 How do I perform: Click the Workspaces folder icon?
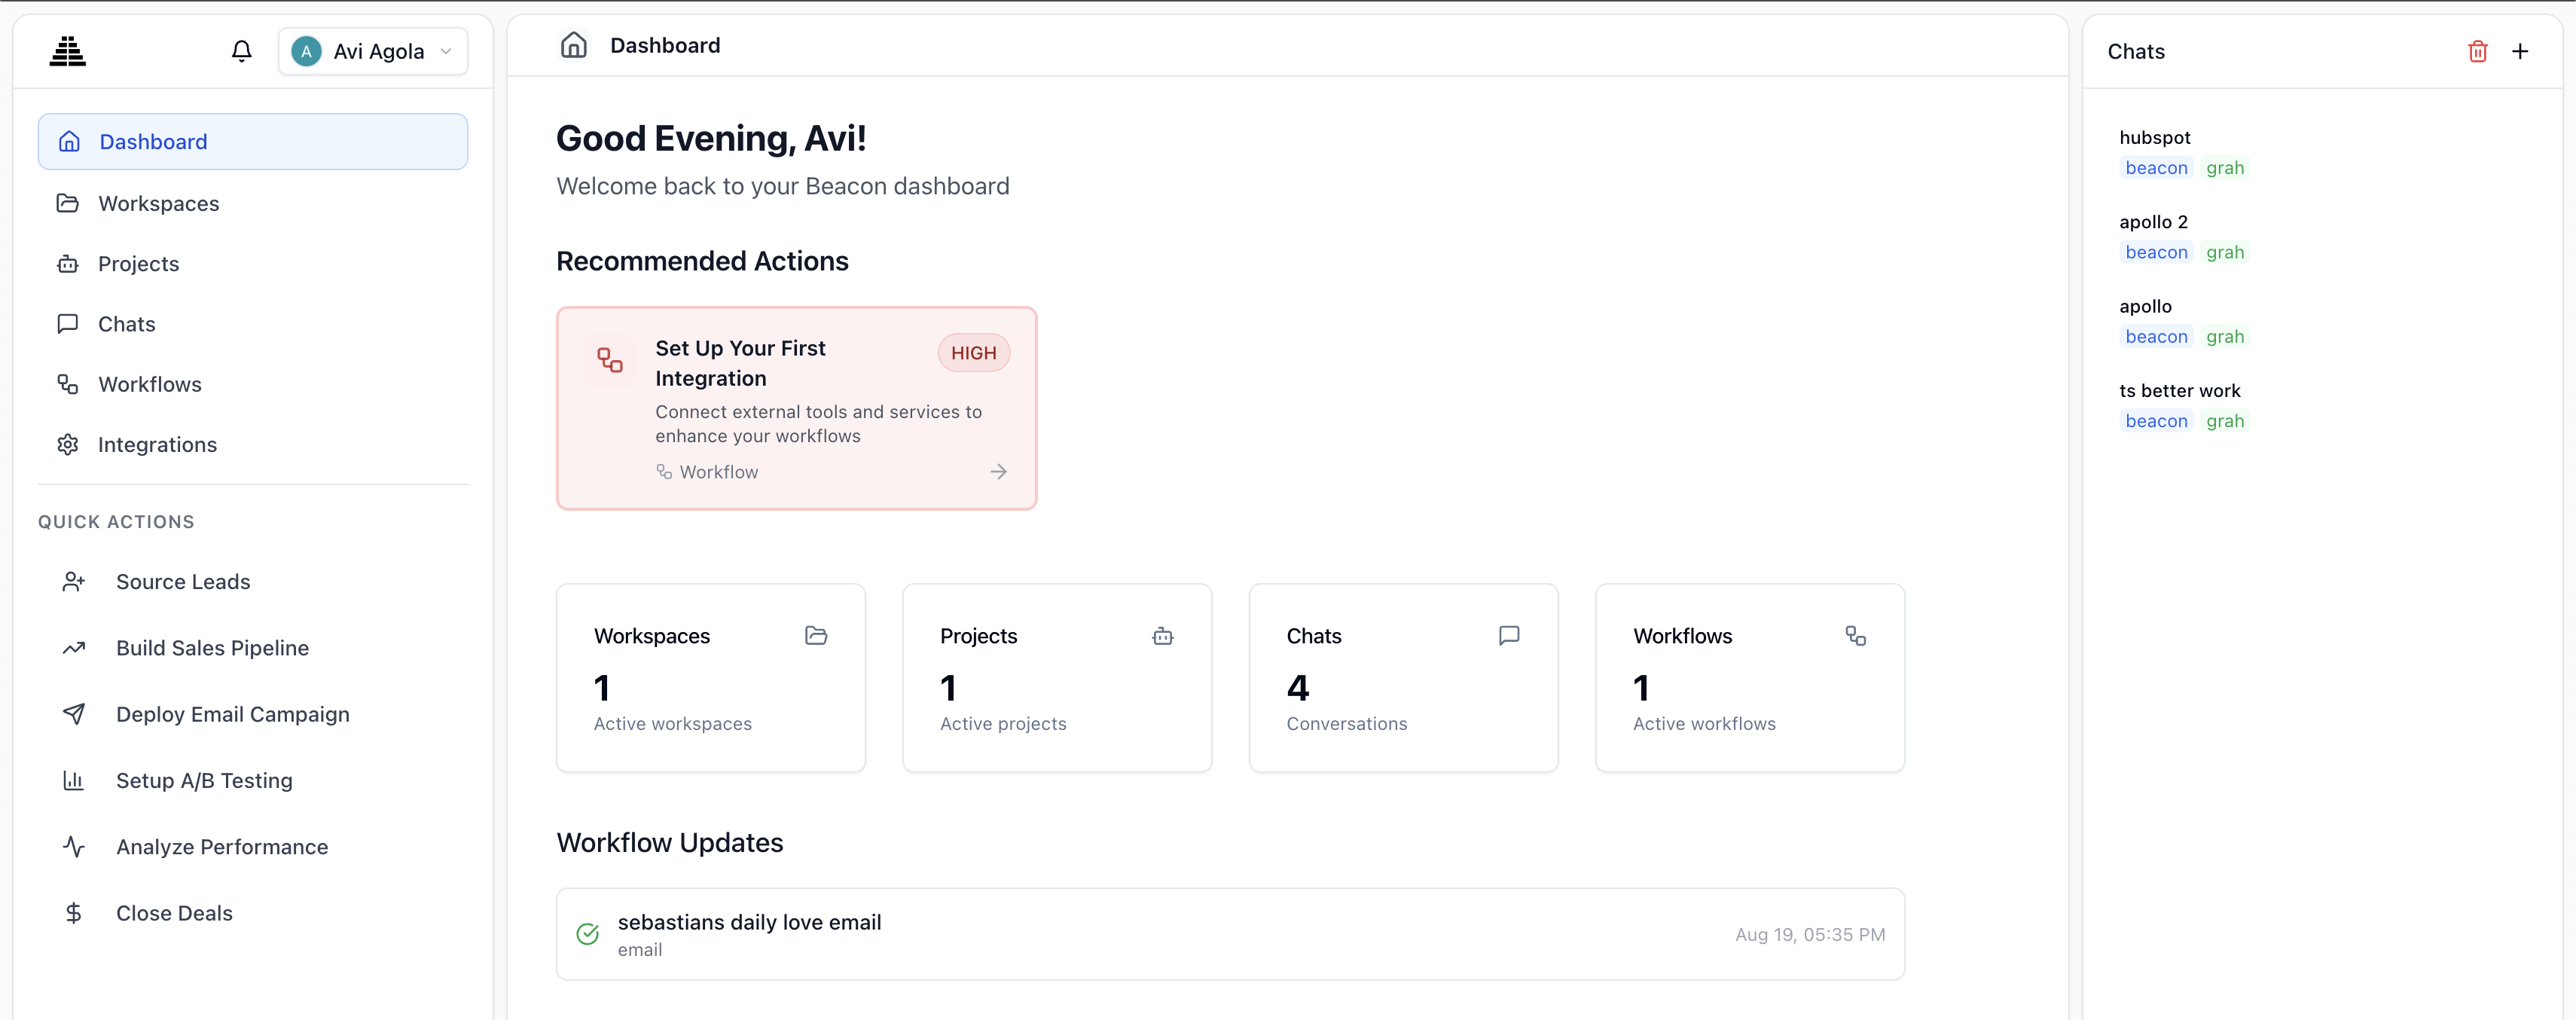[67, 203]
